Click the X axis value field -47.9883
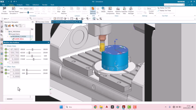This screenshot has width=196, height=110. (x=14, y=50)
